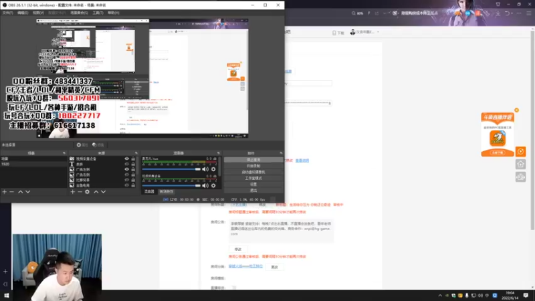The image size is (535, 301).
Task: Collapse the browser left sidebar with the triangle icon
Action: (5, 284)
